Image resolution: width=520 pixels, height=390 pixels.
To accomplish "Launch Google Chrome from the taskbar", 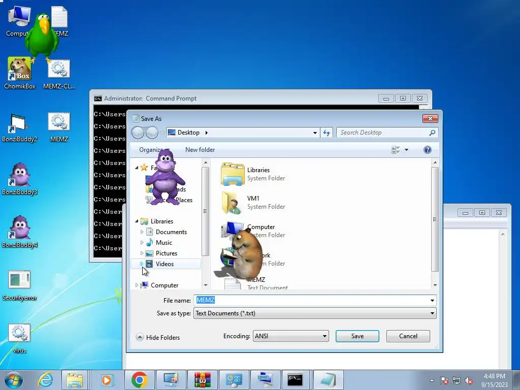I will click(x=139, y=380).
